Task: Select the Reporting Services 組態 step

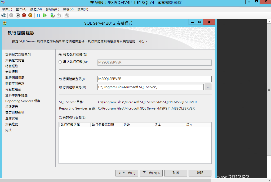Action: (23, 101)
